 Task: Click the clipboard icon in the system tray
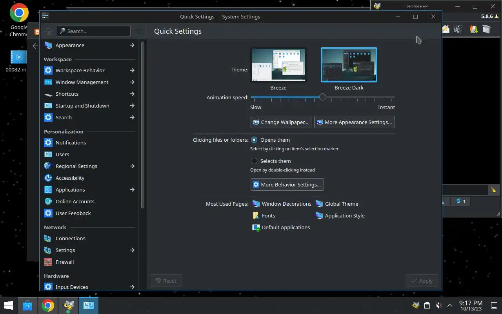pos(427,305)
